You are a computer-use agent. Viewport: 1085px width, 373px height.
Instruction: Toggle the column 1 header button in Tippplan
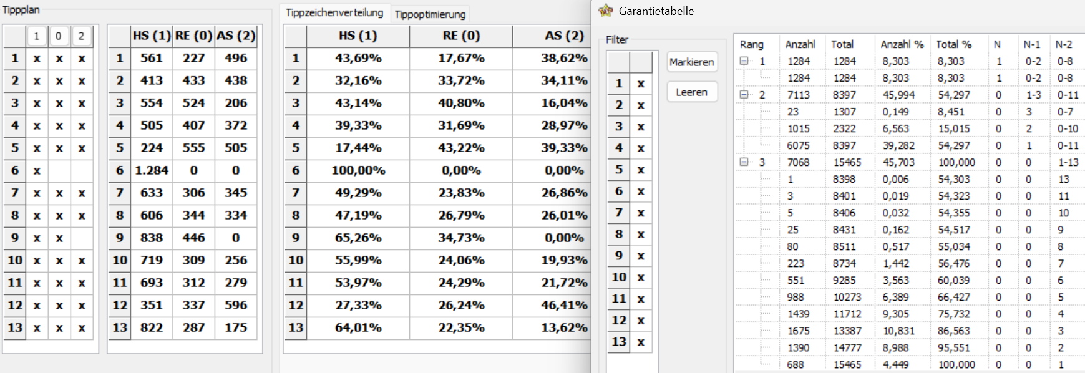[37, 36]
